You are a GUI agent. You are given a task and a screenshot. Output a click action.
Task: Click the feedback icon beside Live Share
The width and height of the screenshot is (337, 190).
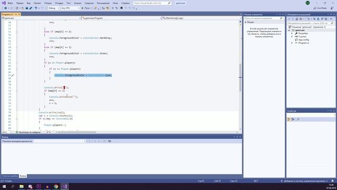(x=332, y=8)
